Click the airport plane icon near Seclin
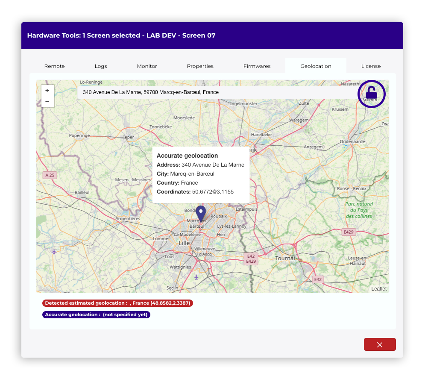425x379 pixels. coord(196,277)
